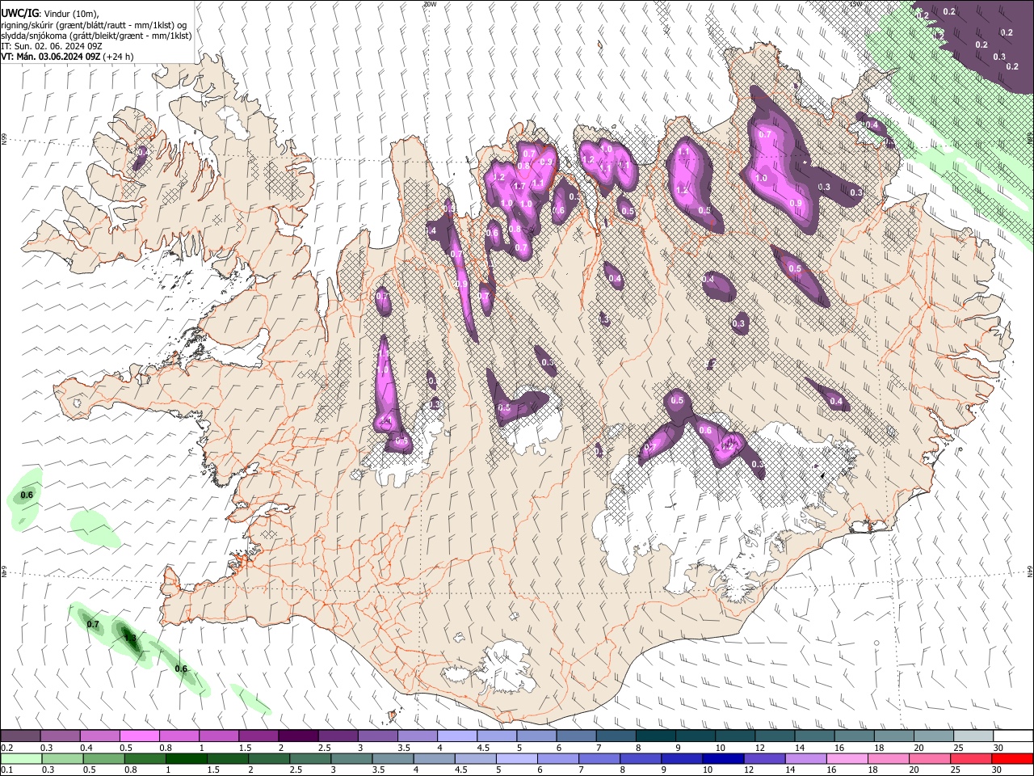Select the 'VT: Mán. 03.06.2024 09Z (+24 h)' line

(68, 57)
